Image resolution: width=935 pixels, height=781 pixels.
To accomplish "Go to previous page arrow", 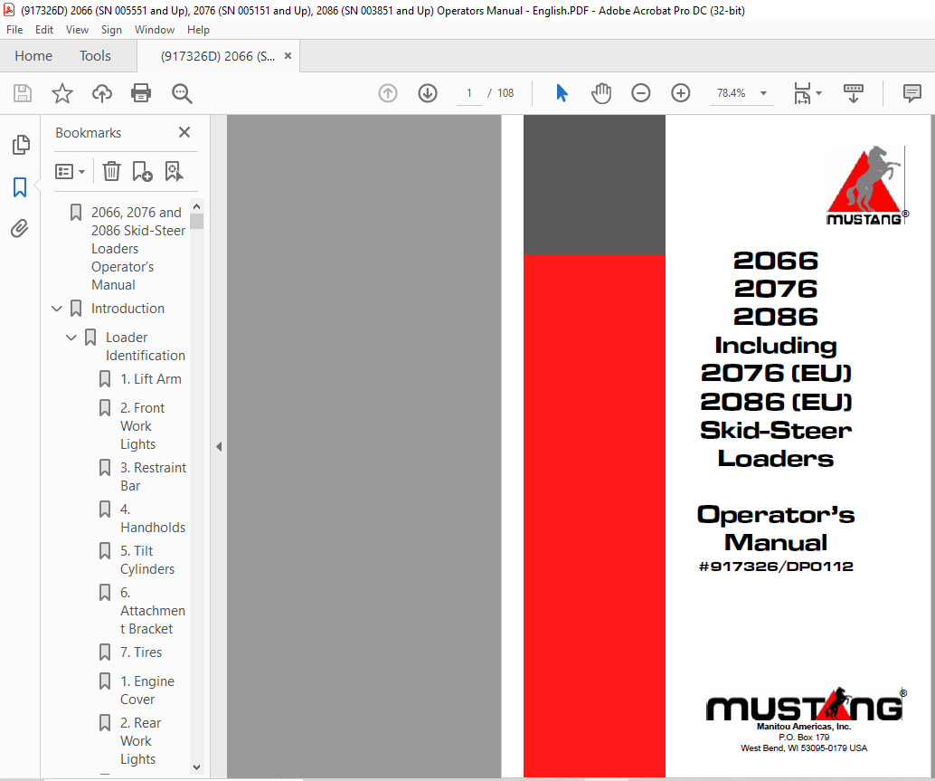I will point(388,93).
